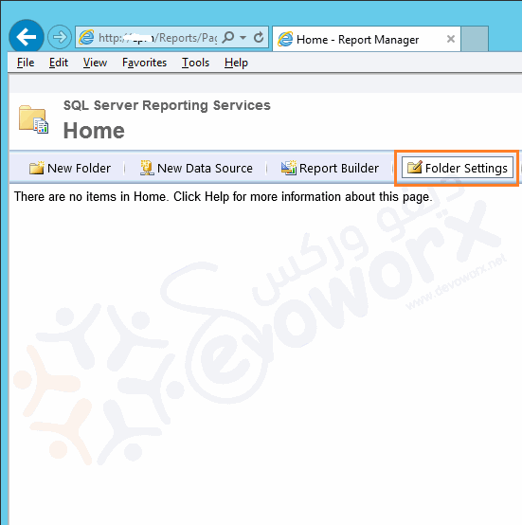Open the Help menu

click(236, 63)
